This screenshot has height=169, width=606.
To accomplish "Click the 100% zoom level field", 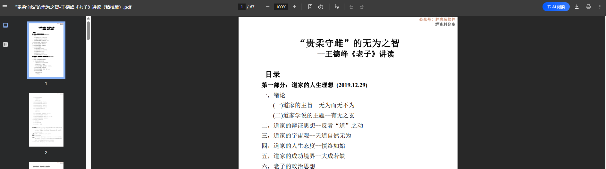I will click(x=281, y=7).
